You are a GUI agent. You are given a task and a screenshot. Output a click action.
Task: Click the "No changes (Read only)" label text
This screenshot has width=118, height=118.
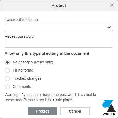tap(33, 62)
